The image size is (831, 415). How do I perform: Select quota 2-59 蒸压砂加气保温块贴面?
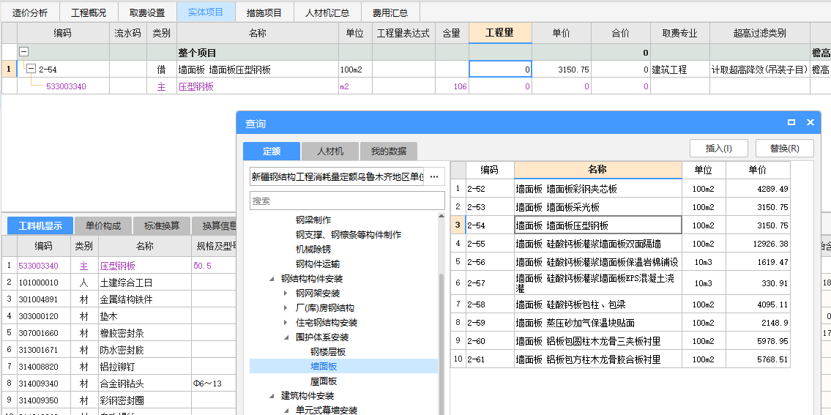620,323
